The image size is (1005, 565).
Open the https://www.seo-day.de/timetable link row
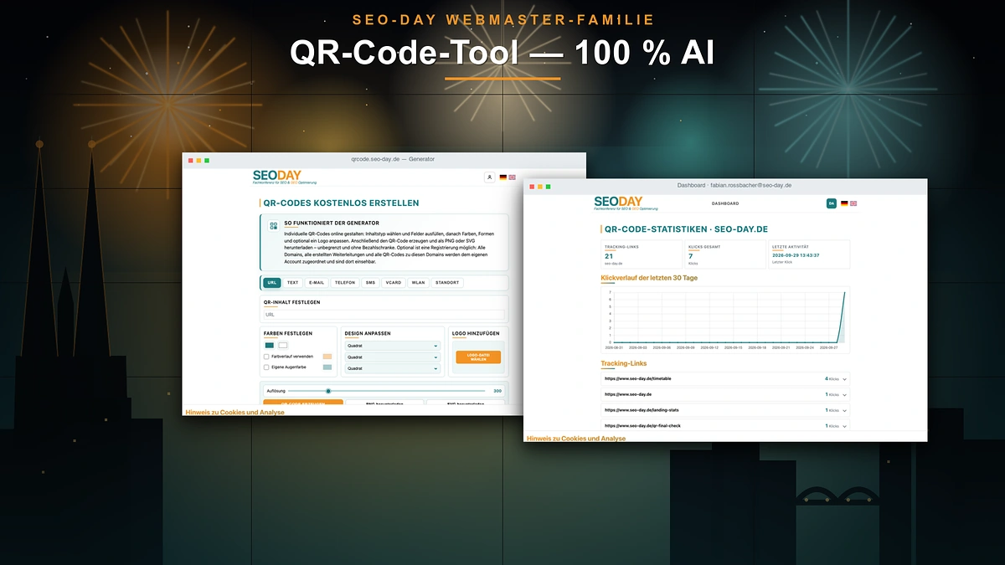(725, 379)
